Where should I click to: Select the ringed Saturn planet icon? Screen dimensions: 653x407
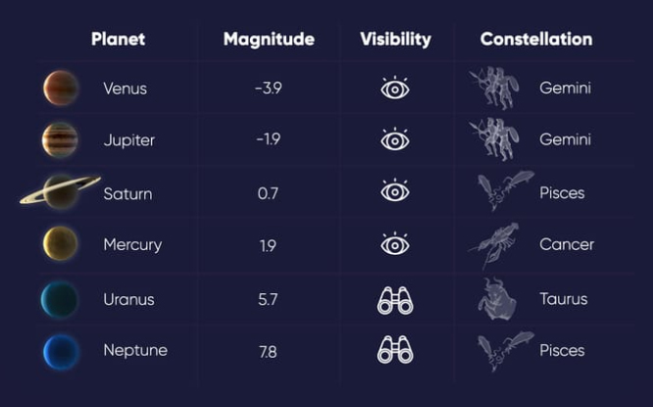61,191
